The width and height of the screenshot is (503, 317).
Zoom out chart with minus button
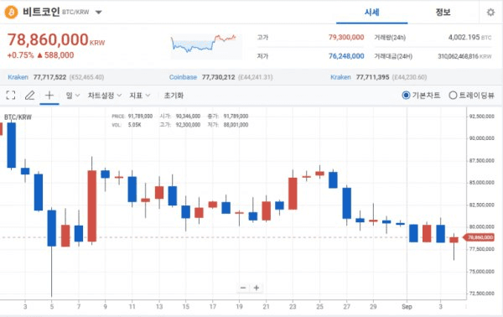243,288
